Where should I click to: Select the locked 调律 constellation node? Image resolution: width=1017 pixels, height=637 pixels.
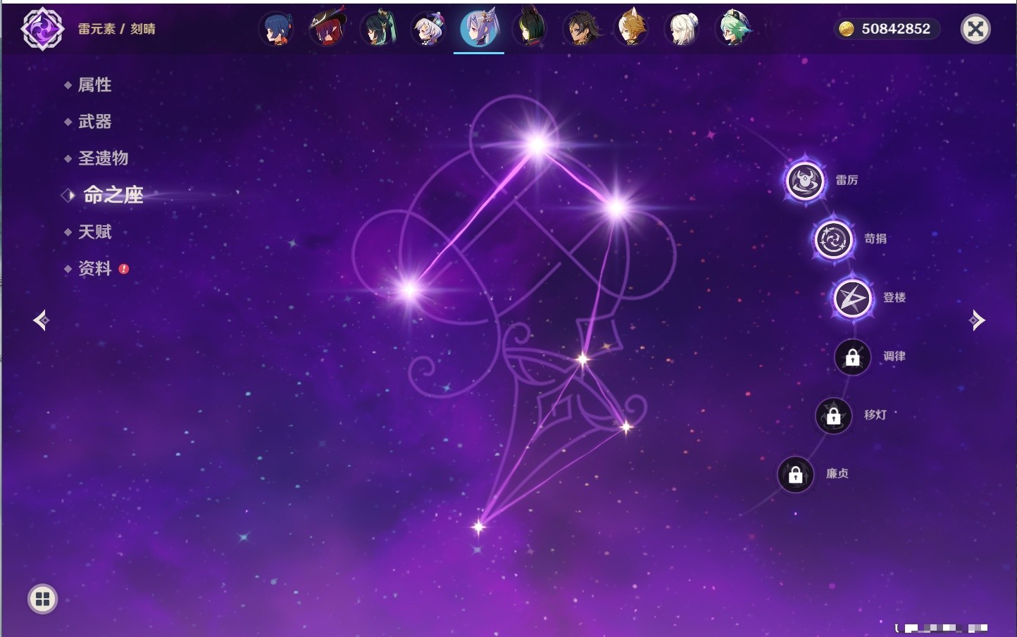coord(853,358)
